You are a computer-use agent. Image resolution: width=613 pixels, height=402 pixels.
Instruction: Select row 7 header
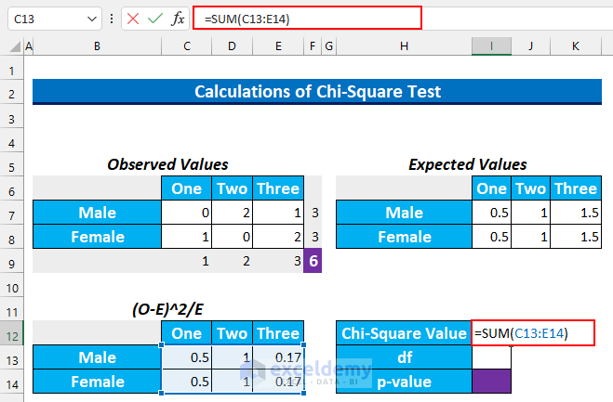pos(12,214)
